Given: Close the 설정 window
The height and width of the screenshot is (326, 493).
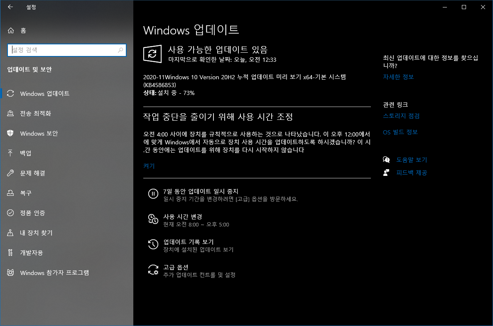Looking at the screenshot, I should pos(483,7).
